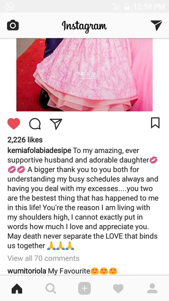Open wumitoriola commenter profile
Screen dimensions: 169x301
(27, 271)
